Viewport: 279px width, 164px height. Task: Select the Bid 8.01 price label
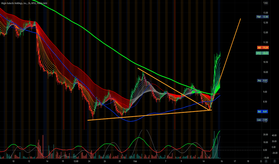click(263, 112)
